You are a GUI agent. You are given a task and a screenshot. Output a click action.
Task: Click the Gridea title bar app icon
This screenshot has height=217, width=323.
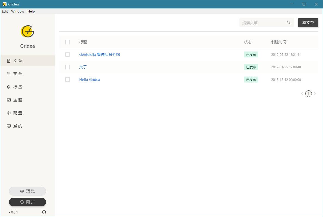(5, 4)
